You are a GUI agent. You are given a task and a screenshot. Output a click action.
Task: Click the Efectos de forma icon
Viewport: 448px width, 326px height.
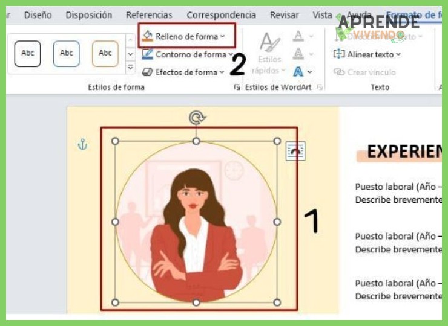(x=148, y=72)
